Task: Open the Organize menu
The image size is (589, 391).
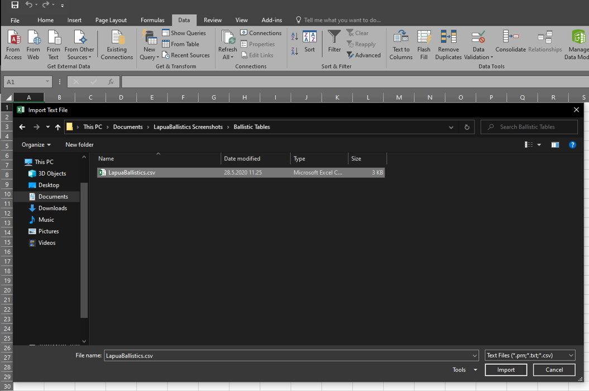Action: point(36,145)
